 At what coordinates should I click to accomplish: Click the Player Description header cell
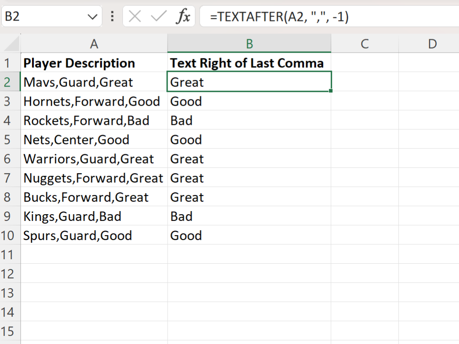coord(94,63)
